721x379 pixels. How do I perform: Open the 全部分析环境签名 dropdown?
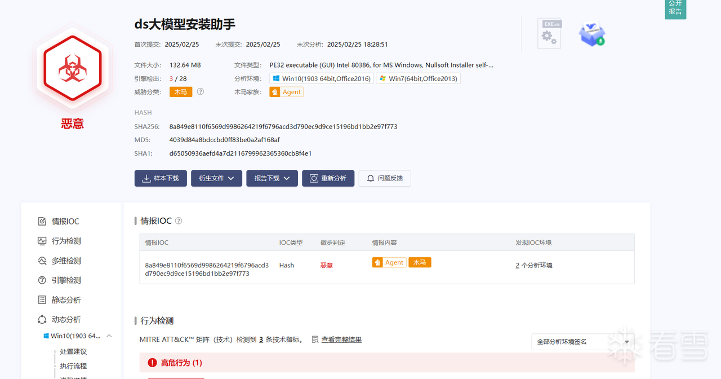coord(583,342)
